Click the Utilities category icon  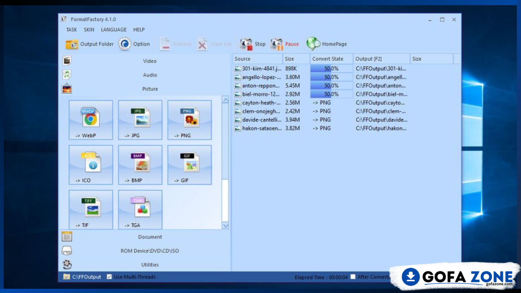[x=67, y=265]
